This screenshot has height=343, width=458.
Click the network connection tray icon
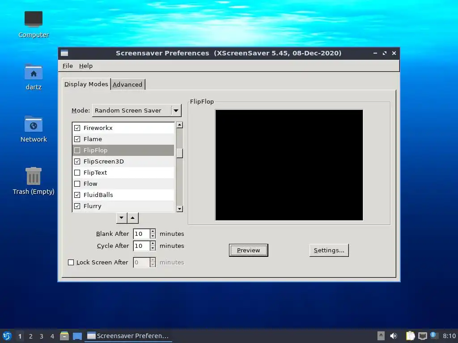click(x=422, y=336)
